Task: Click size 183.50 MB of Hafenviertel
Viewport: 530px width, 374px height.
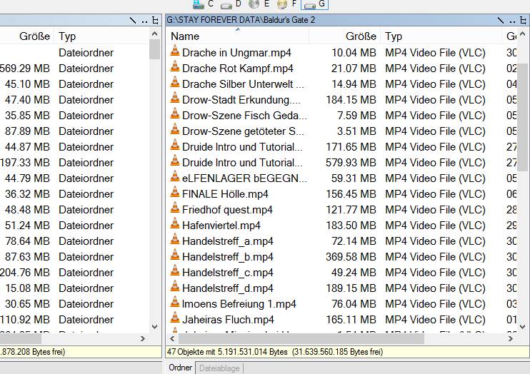Action: click(x=351, y=226)
